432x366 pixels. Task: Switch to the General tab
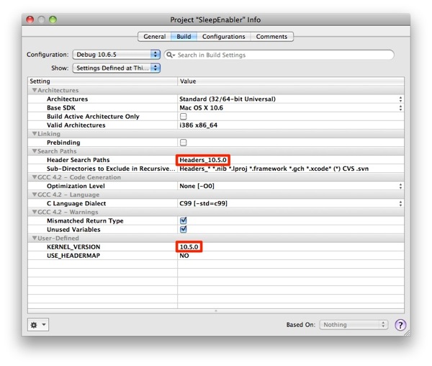point(154,37)
